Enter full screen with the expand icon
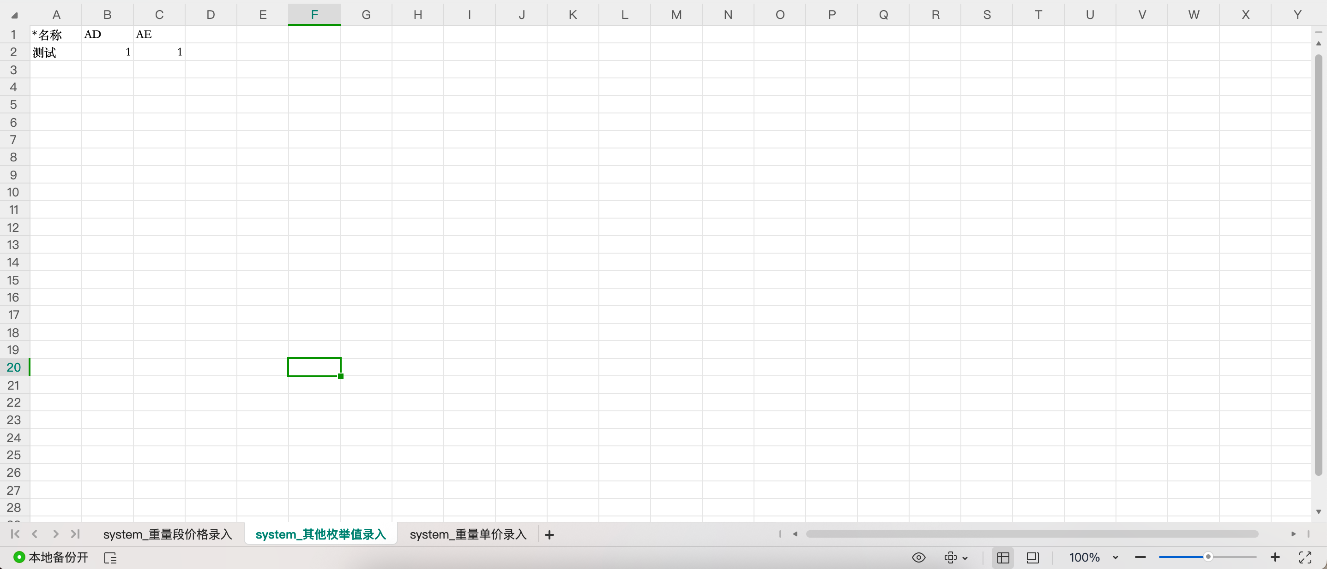Screen dimensions: 1327x569 pyautogui.click(x=1305, y=557)
